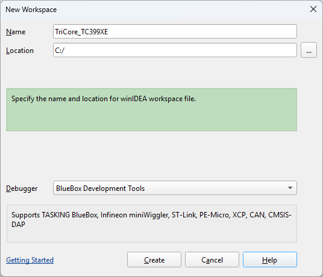Click the Location label
Image resolution: width=323 pixels, height=277 pixels.
click(20, 51)
